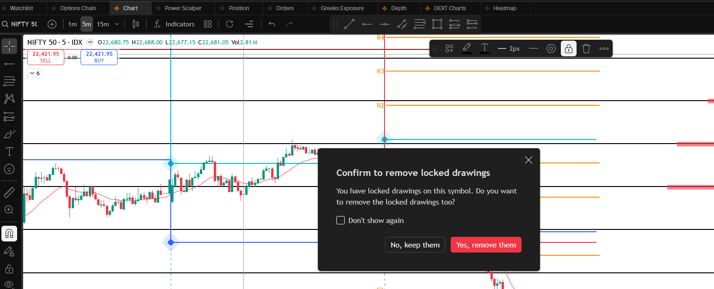The height and width of the screenshot is (289, 714).
Task: Click No, keep them button
Action: pos(415,245)
